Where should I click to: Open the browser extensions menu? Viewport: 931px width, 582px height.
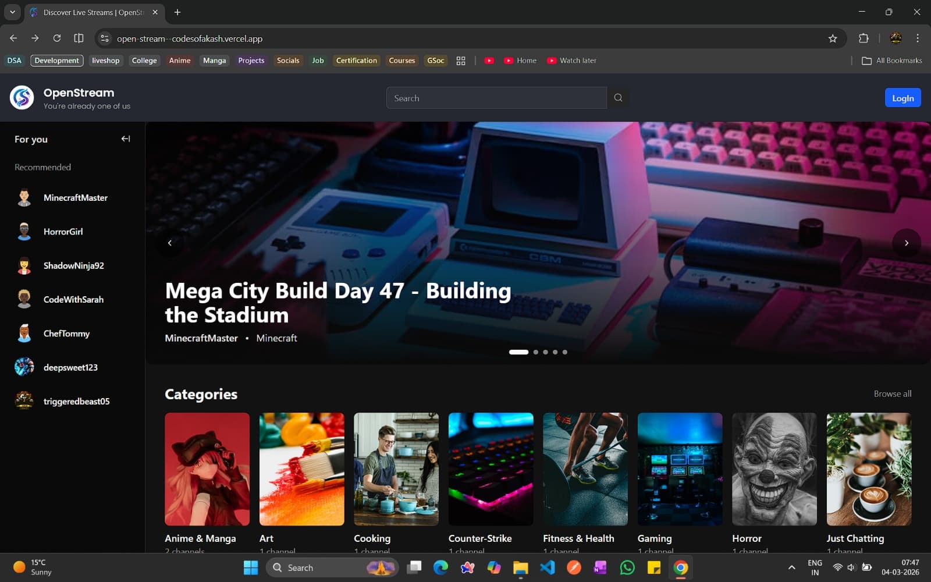coord(864,38)
